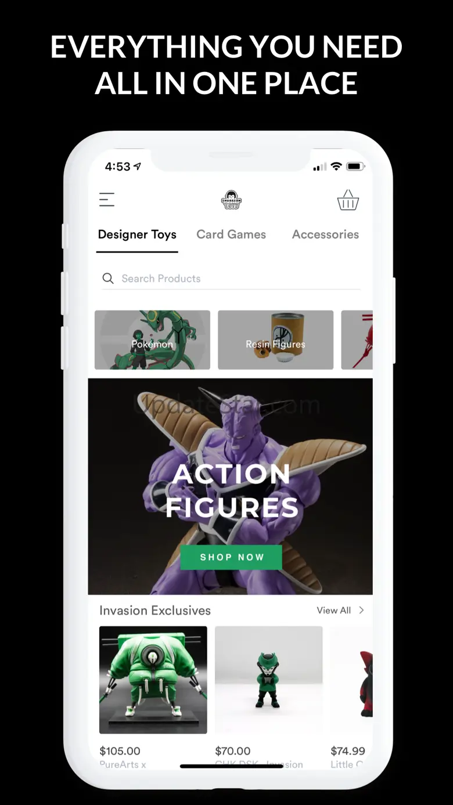Tap the Invasion Toys logo
This screenshot has height=805, width=453.
[x=231, y=200]
